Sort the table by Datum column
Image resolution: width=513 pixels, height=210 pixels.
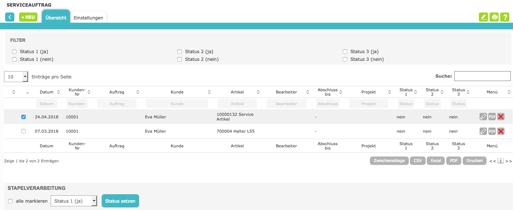point(47,92)
